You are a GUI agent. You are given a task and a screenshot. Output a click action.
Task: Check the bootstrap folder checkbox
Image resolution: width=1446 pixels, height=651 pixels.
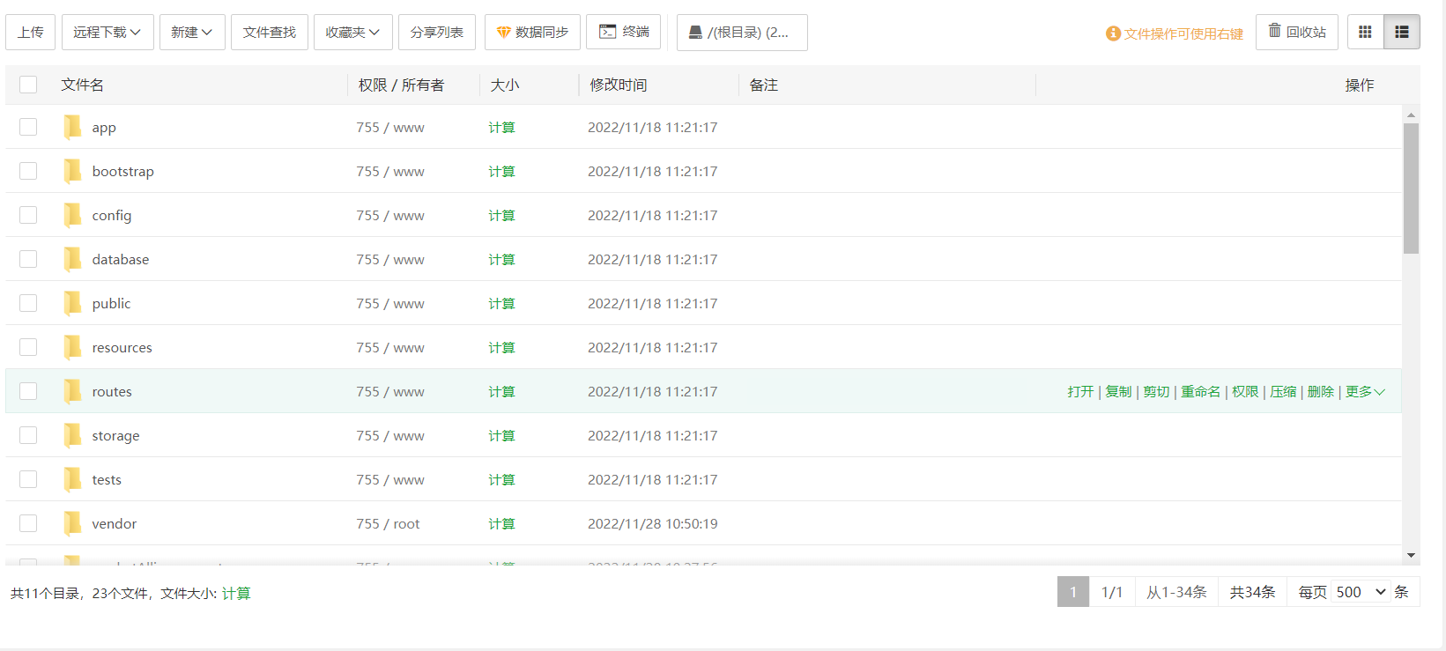click(28, 171)
